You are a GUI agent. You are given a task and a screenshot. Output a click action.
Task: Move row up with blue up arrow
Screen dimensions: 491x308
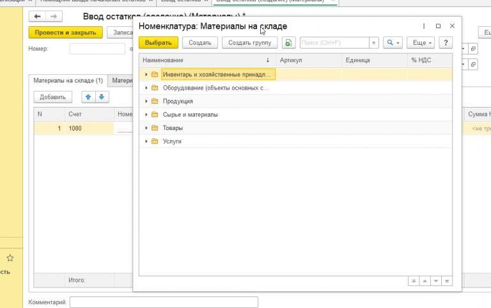[x=88, y=97]
